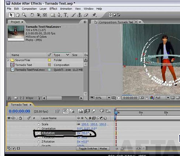Select the Orbit Camera tool
Screen dimensions: 180x156
tap(38, 15)
